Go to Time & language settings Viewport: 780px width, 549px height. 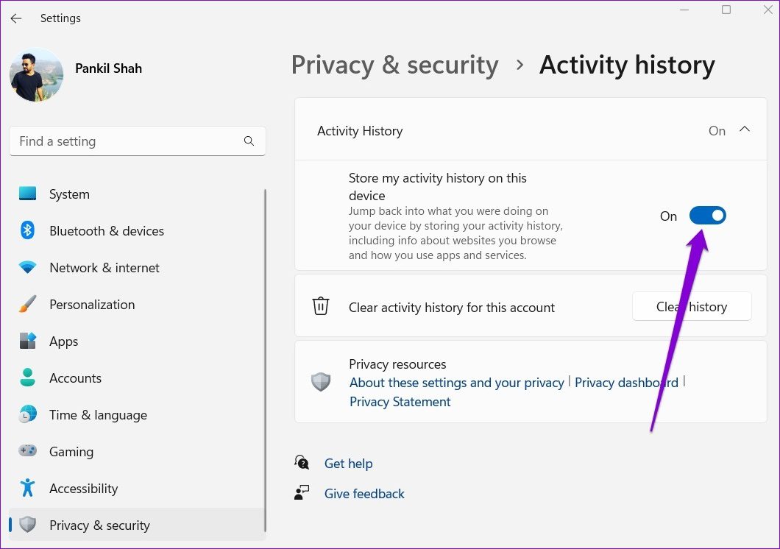point(98,415)
